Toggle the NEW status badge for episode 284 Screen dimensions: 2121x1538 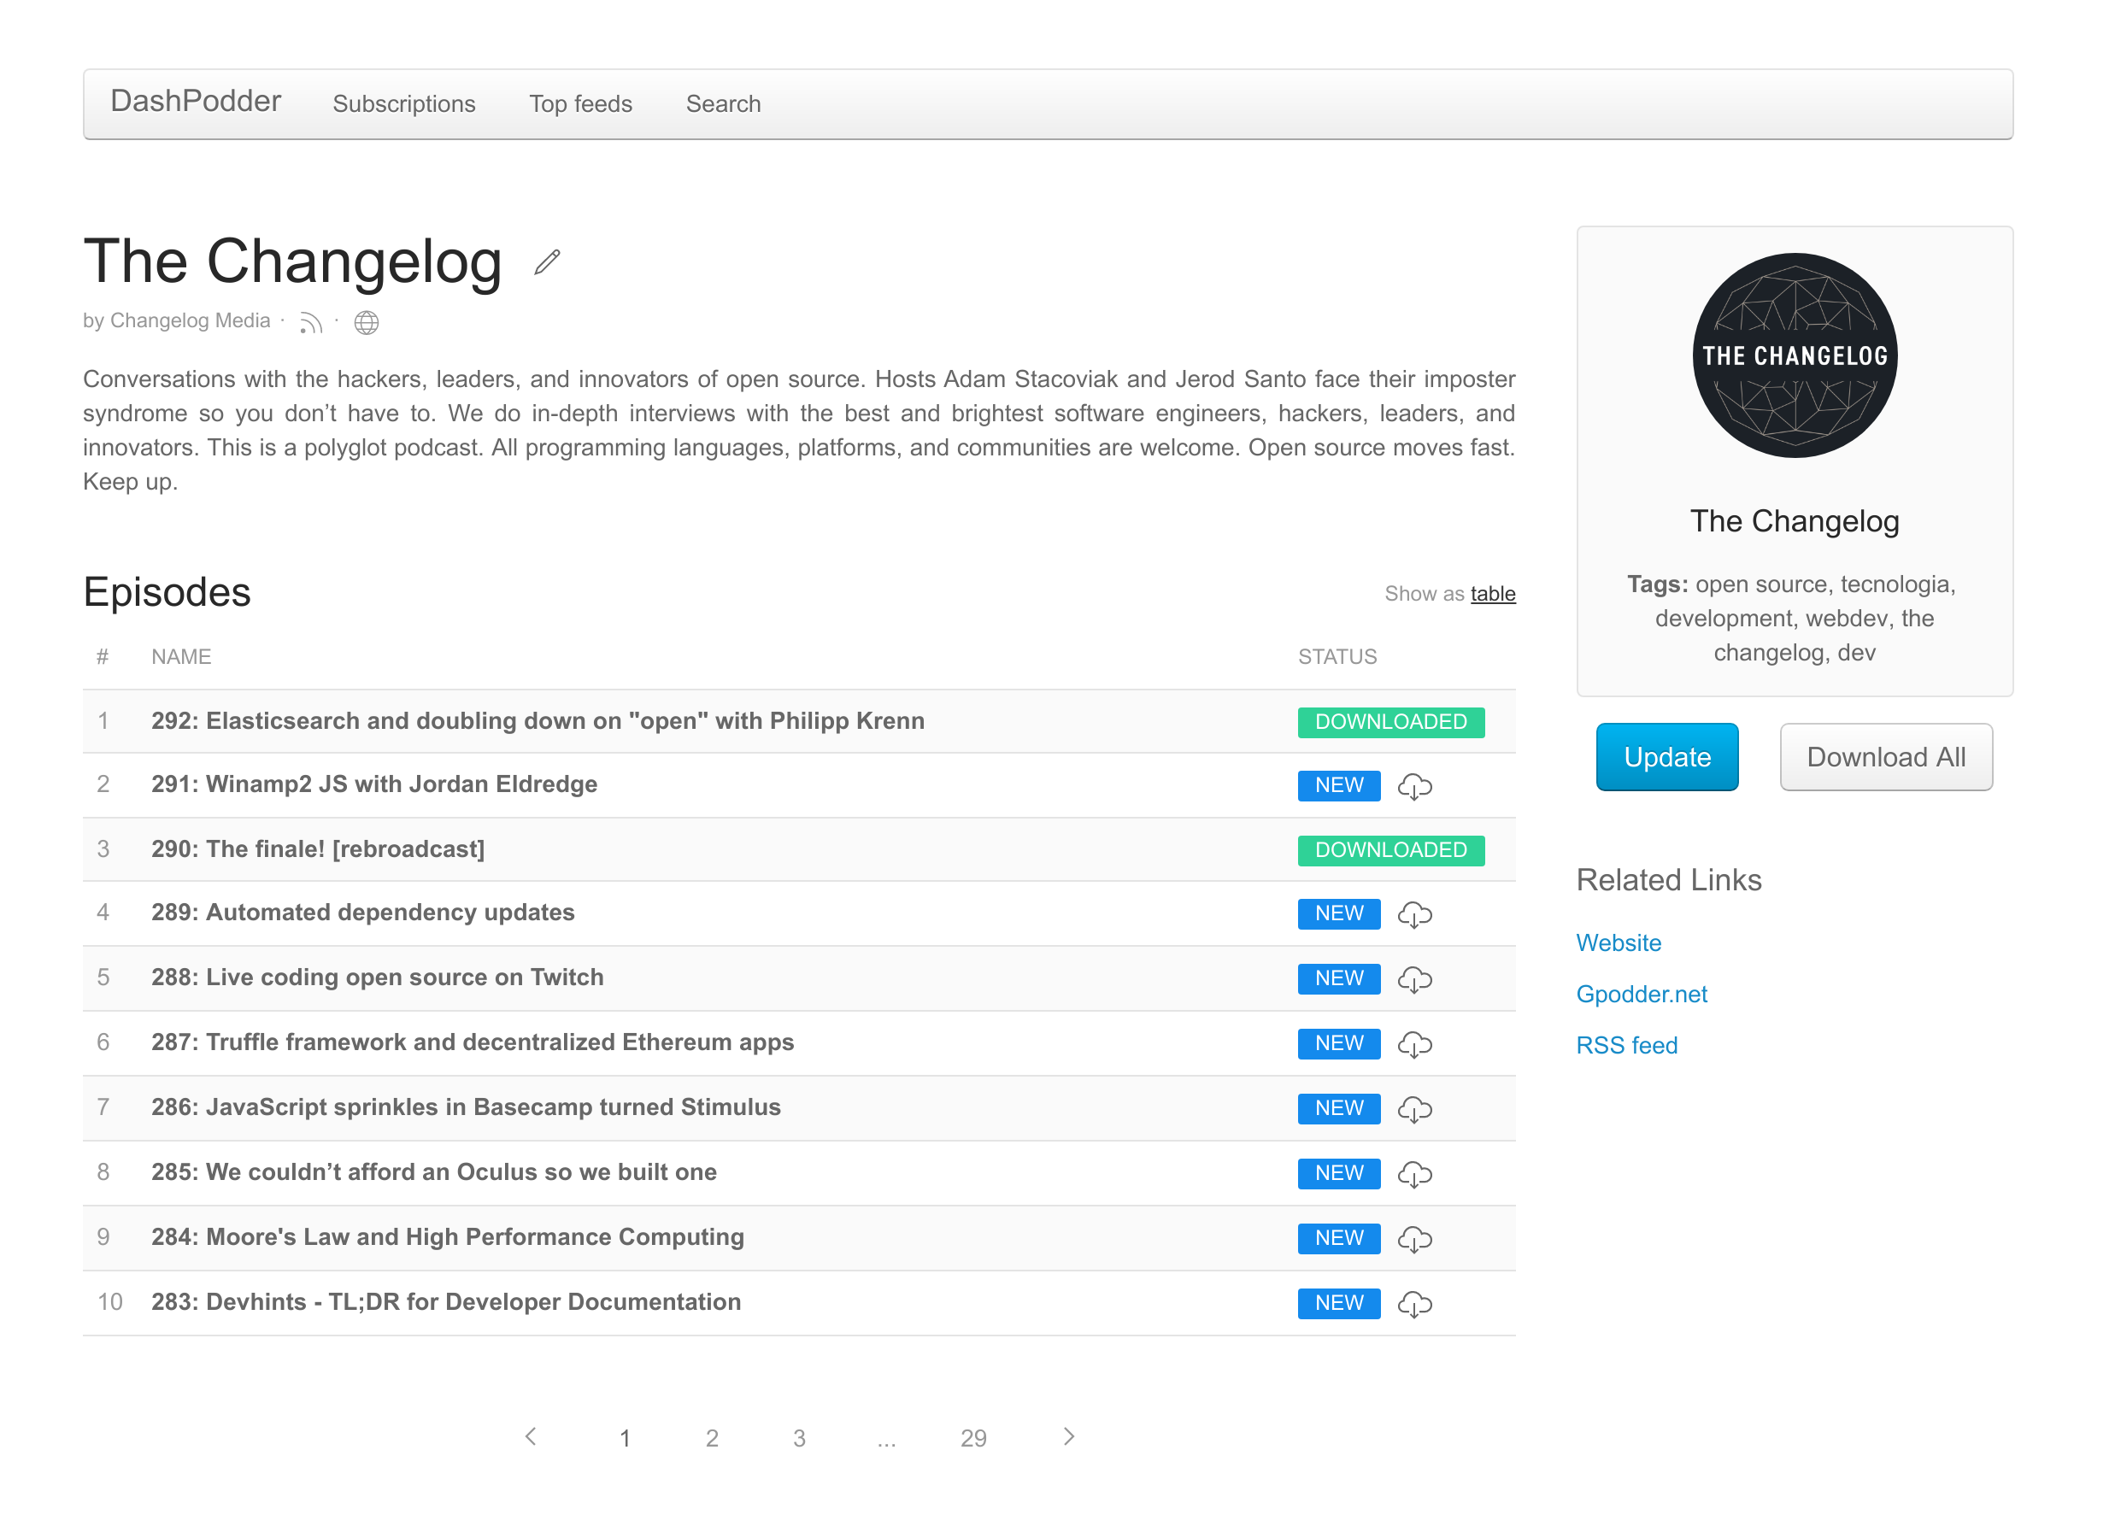(1341, 1236)
